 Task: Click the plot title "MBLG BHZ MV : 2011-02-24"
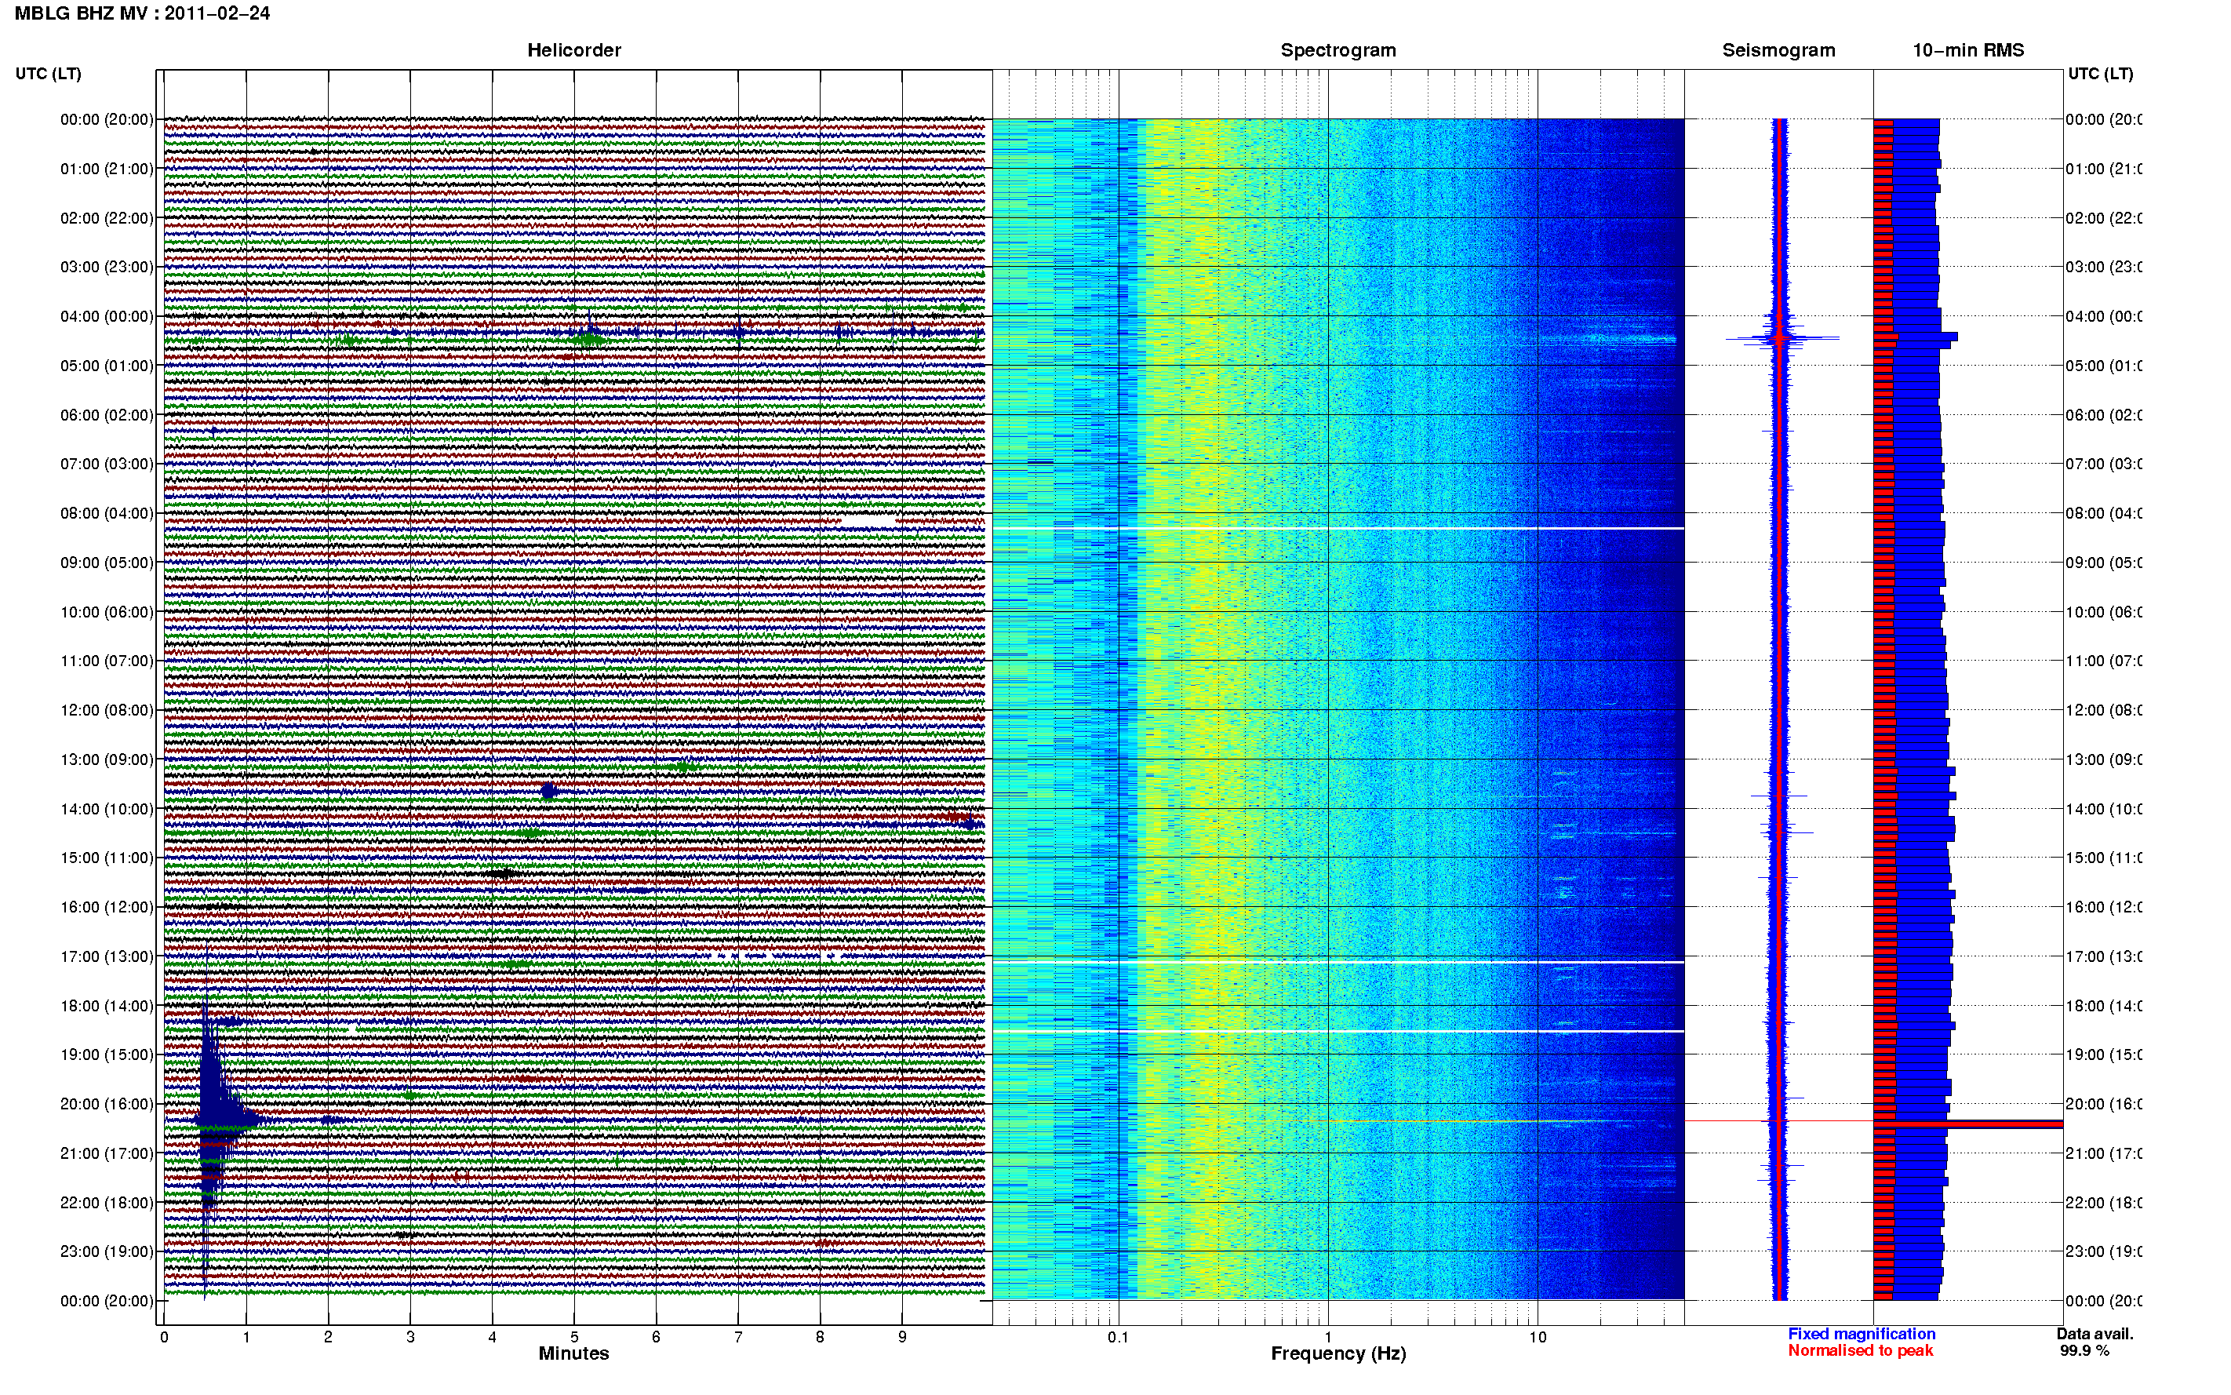point(142,14)
